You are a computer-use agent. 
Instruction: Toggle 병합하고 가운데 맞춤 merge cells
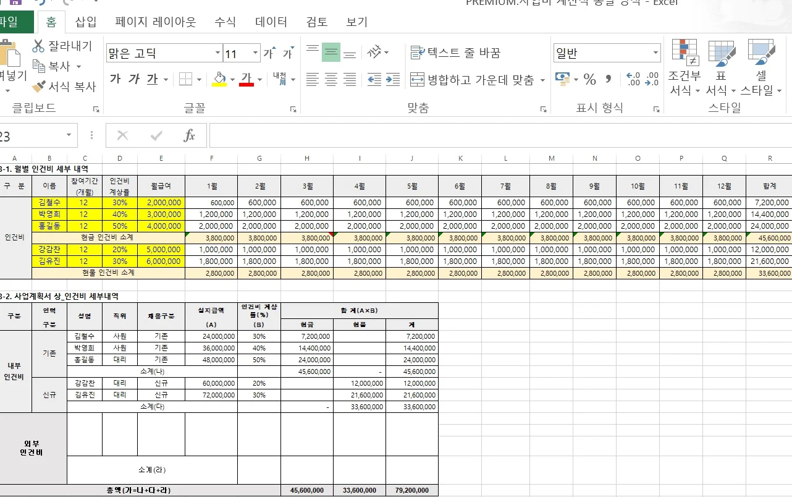click(473, 80)
